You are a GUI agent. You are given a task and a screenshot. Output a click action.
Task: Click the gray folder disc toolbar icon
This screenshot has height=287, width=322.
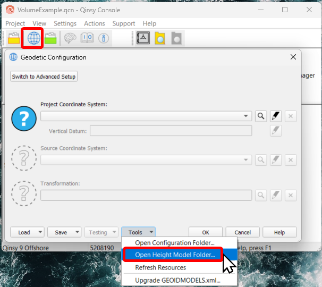tap(176, 38)
